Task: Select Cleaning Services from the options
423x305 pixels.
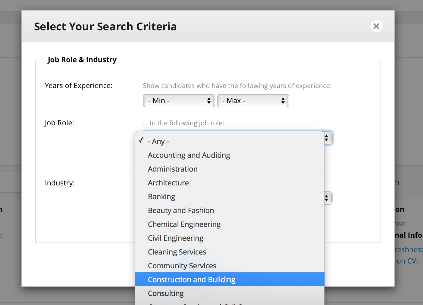Action: point(177,252)
